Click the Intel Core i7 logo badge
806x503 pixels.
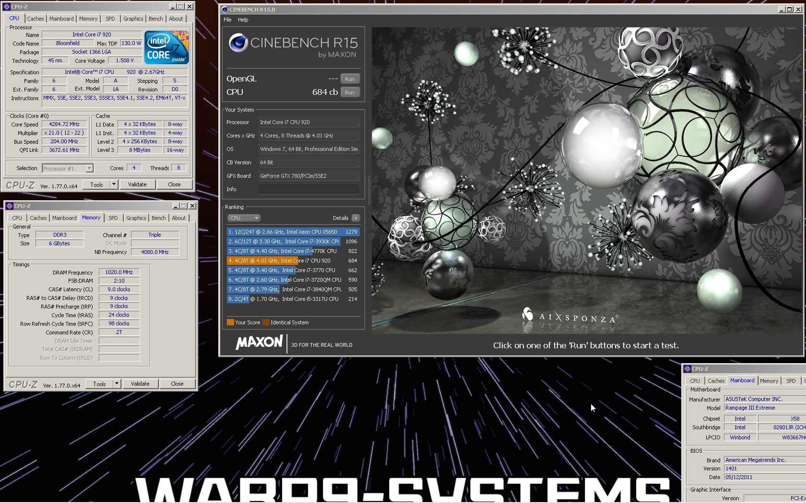pyautogui.click(x=166, y=47)
